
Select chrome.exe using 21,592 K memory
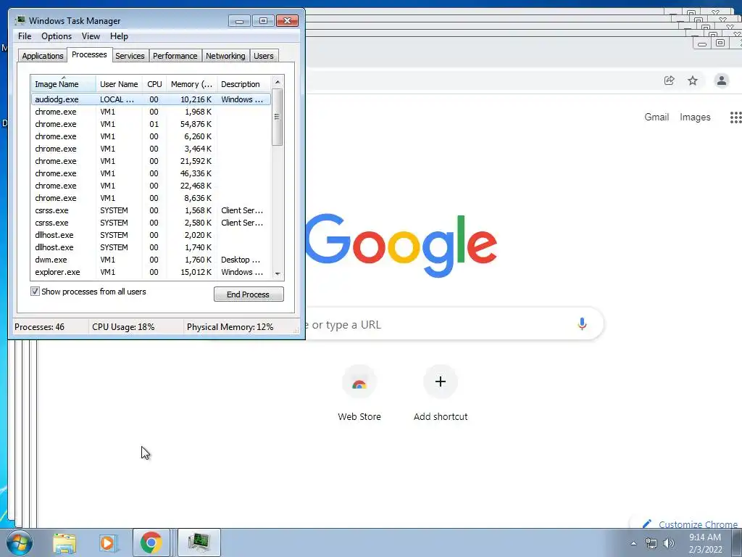click(151, 161)
